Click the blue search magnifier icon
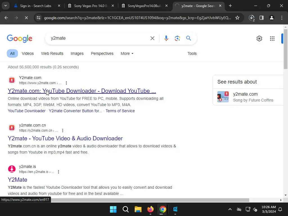This screenshot has height=216, width=288. [188, 38]
